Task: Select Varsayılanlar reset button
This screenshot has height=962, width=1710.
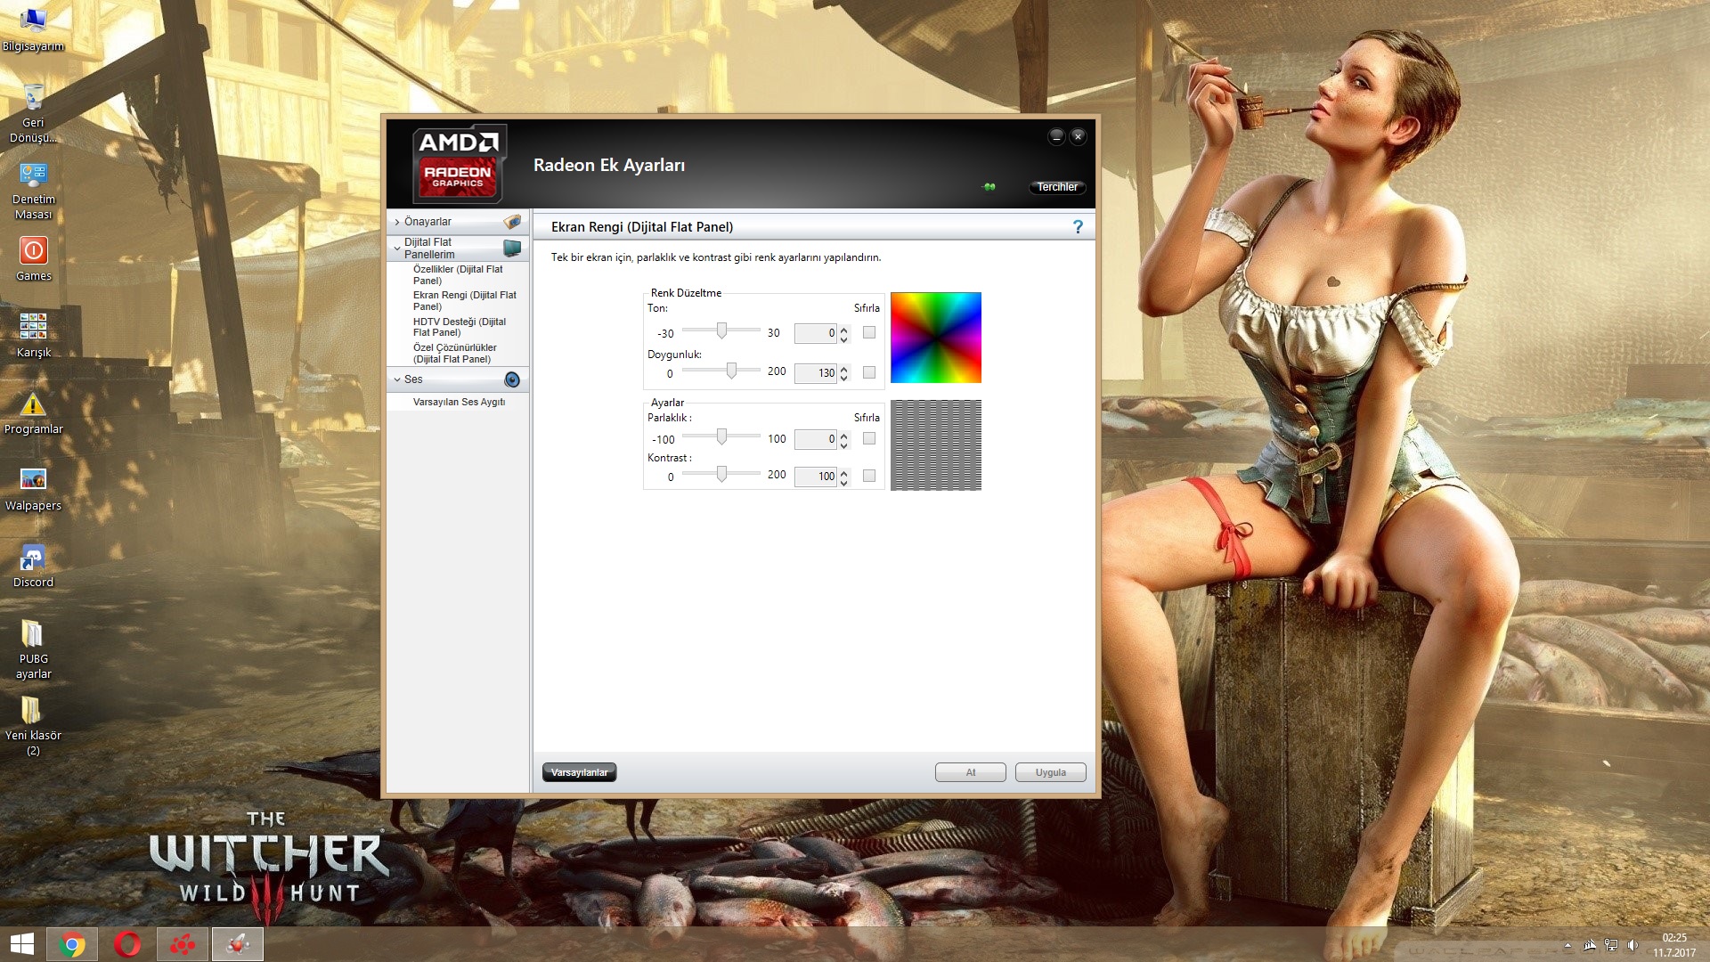Action: point(579,771)
